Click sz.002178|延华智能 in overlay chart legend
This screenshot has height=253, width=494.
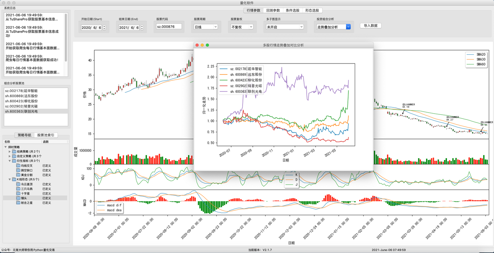coord(241,69)
